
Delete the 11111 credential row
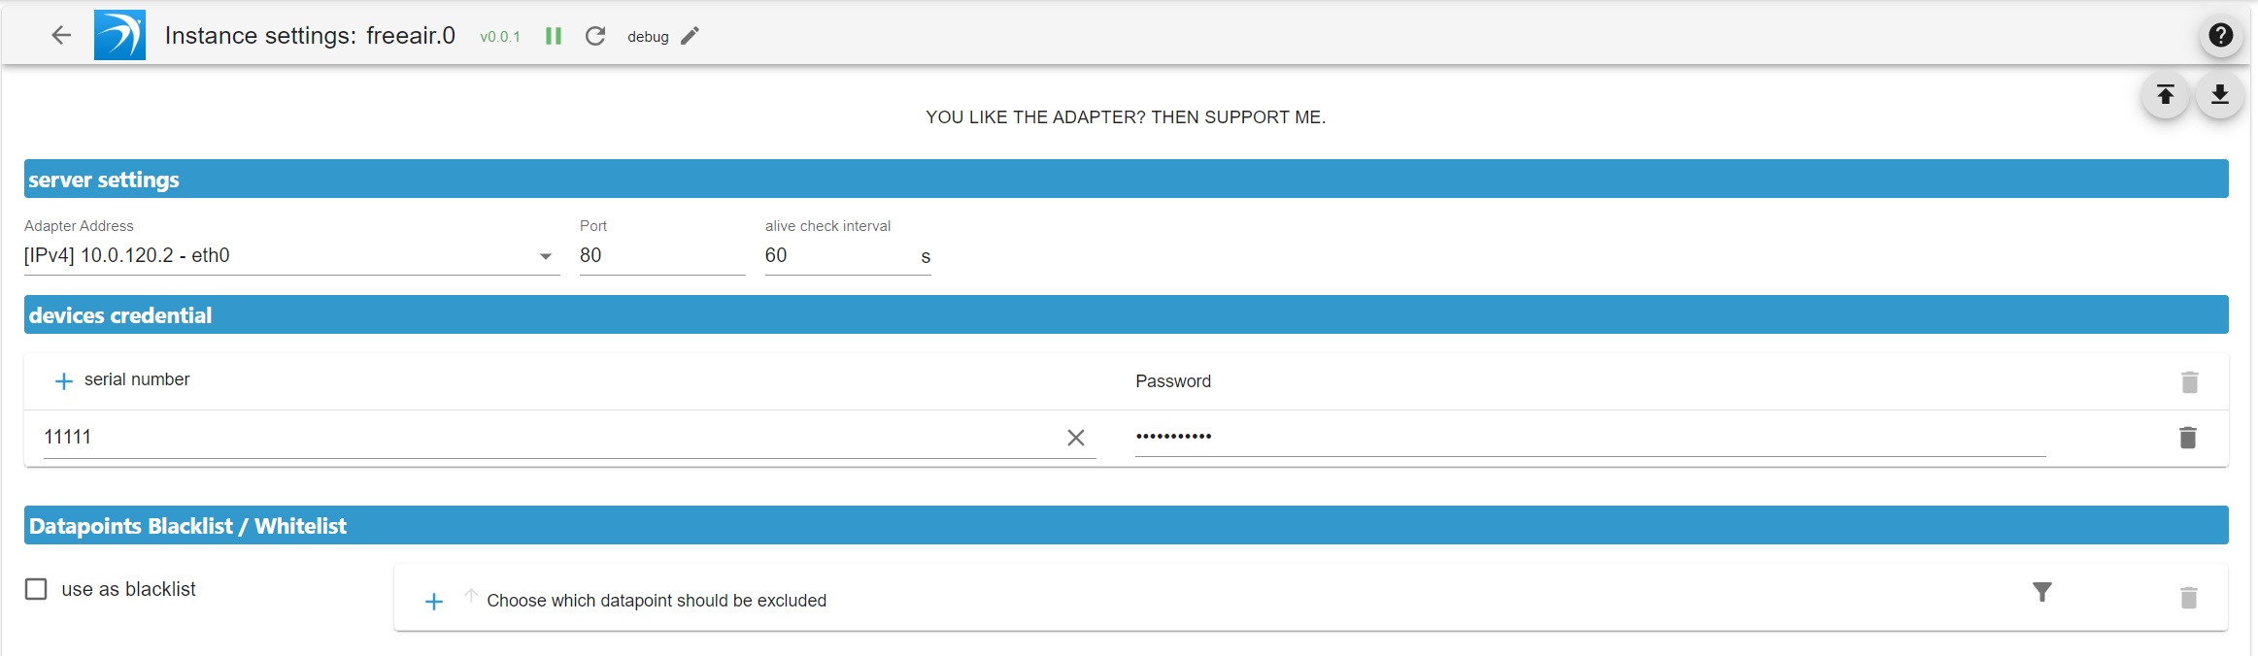pyautogui.click(x=2187, y=438)
